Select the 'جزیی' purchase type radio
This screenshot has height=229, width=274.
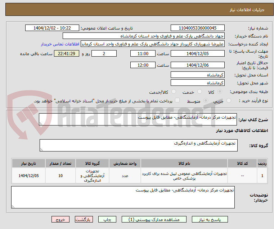(x=229, y=101)
